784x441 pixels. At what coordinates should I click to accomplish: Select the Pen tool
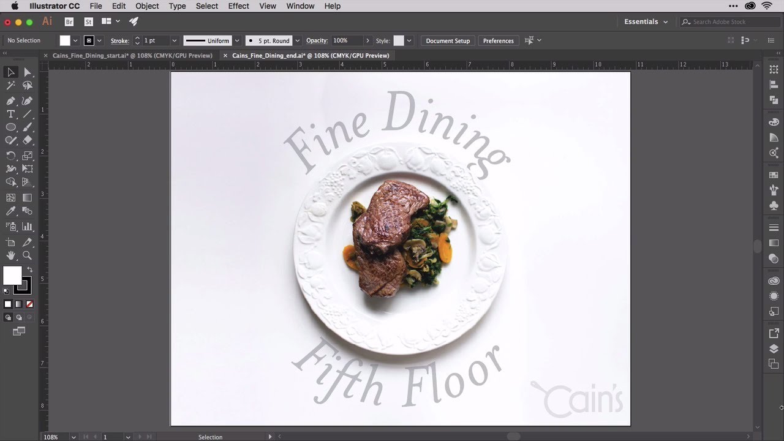[10, 100]
